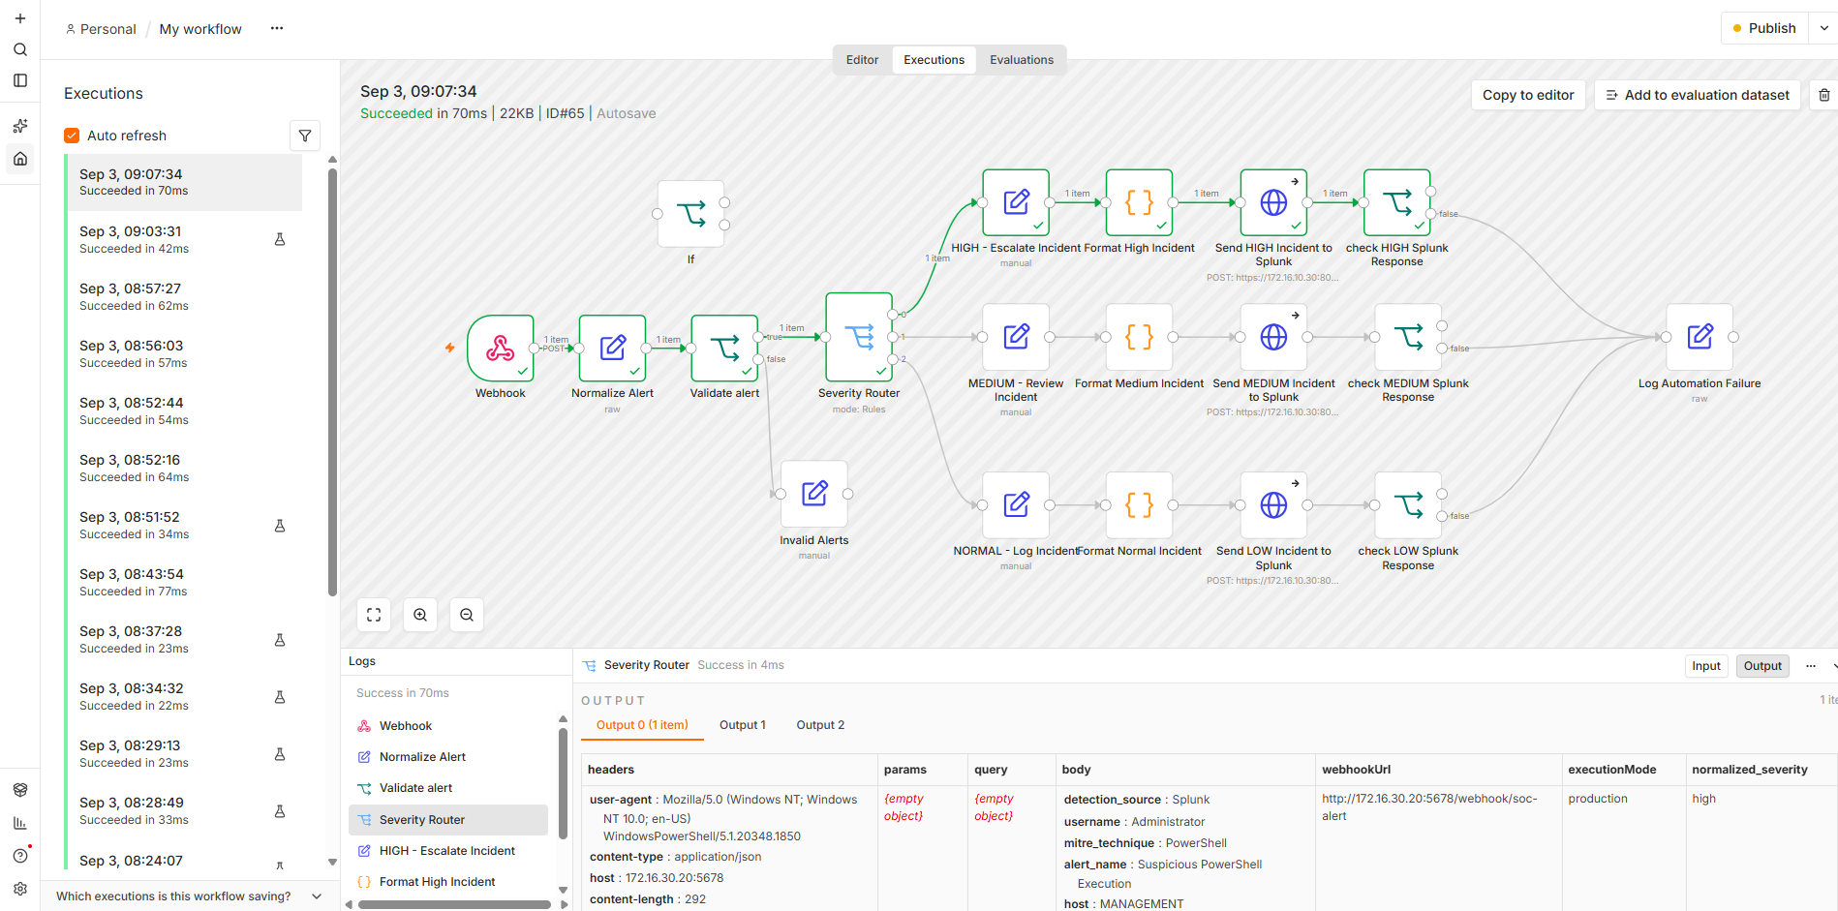Image resolution: width=1838 pixels, height=911 pixels.
Task: Click the logs panel horizontal scrollbar
Action: click(x=454, y=904)
